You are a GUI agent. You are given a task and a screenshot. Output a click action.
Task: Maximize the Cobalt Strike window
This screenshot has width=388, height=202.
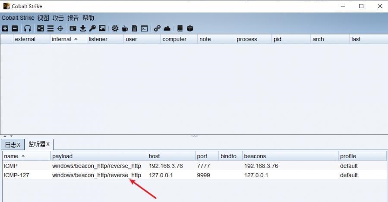361,6
